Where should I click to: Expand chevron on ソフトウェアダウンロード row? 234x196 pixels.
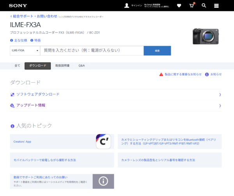tap(220, 95)
